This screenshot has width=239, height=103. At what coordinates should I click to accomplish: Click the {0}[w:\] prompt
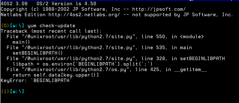pos(12,26)
